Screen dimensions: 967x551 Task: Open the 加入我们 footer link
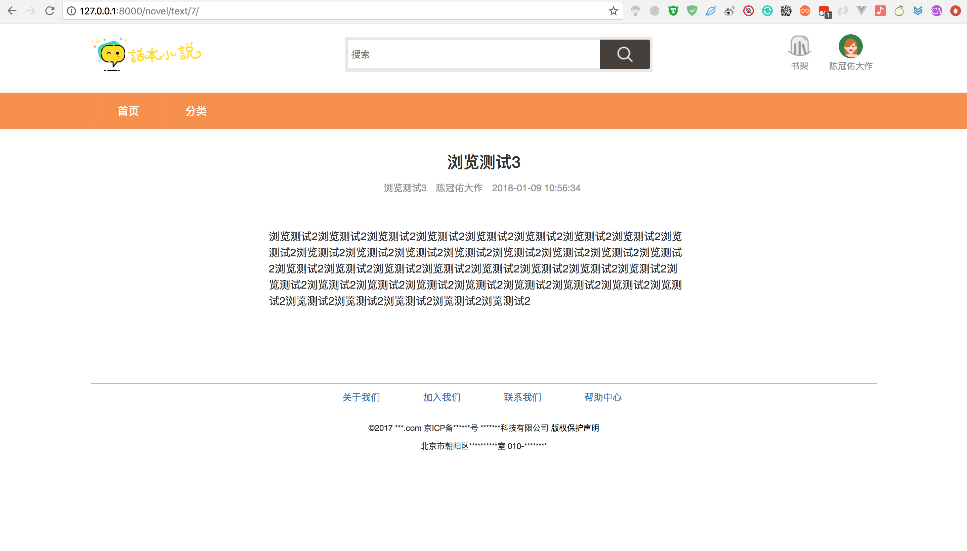(x=442, y=397)
